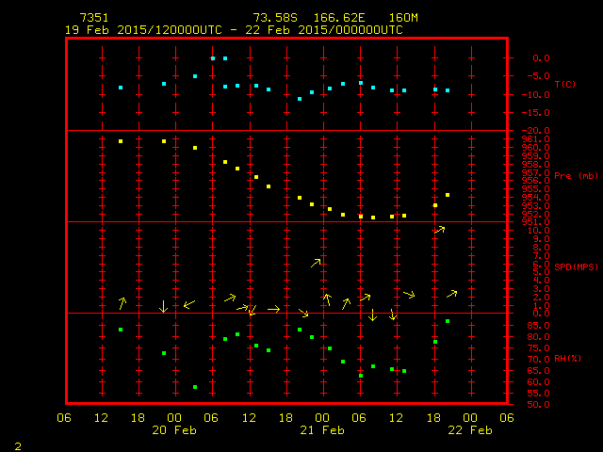Select the 22 Feb date label
This screenshot has height=452, width=603.
(468, 430)
